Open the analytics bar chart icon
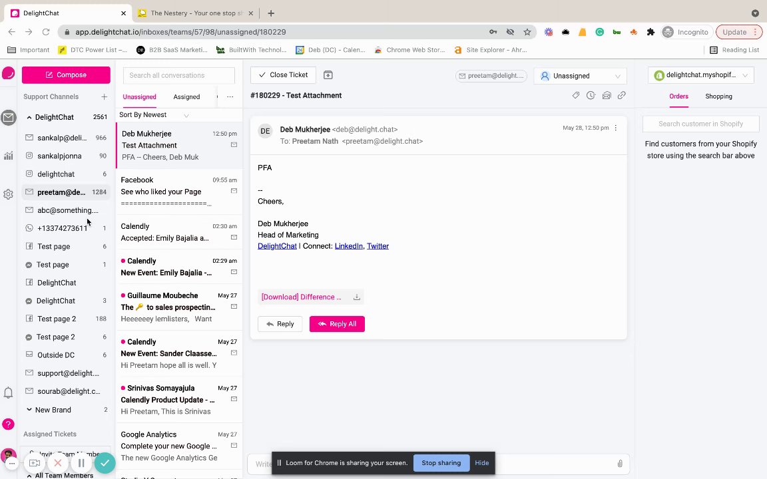This screenshot has width=767, height=479. point(8,156)
